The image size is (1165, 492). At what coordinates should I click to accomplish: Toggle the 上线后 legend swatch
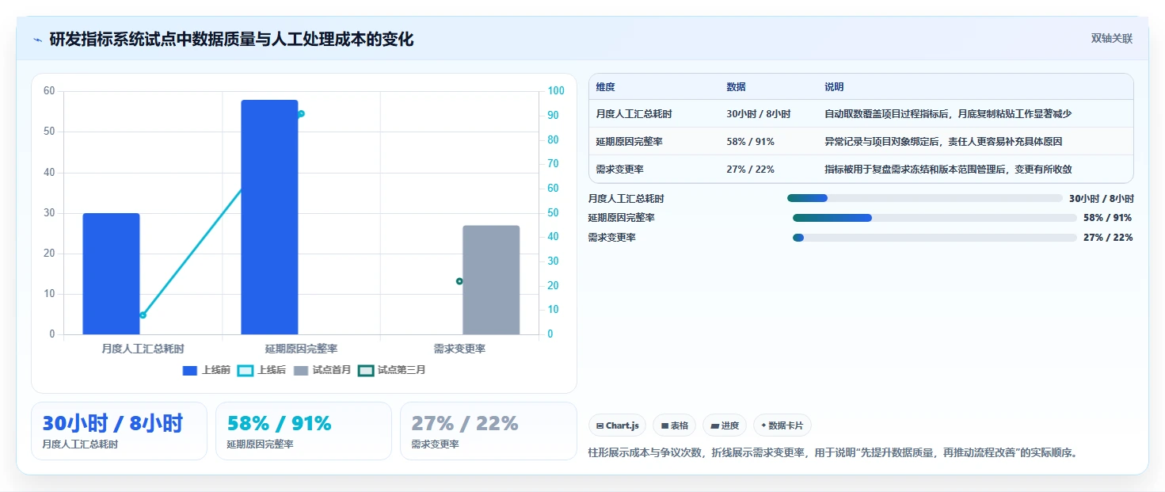(x=246, y=370)
